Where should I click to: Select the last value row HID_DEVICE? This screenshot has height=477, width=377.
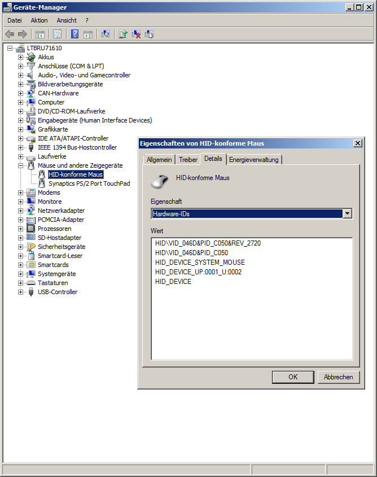tap(173, 282)
